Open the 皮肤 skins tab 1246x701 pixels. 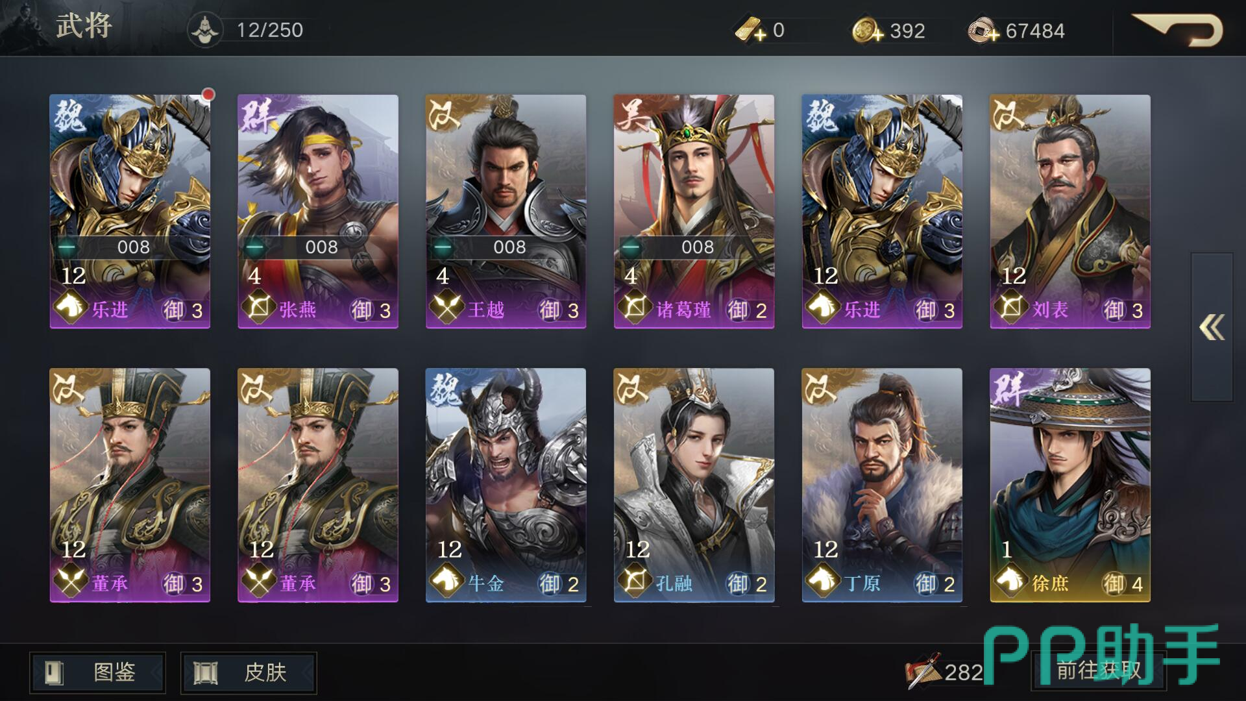pyautogui.click(x=249, y=672)
